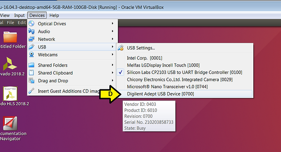The width and height of the screenshot is (281, 152).
Task: Click the Shared Folders folder icon
Action: (x=32, y=65)
